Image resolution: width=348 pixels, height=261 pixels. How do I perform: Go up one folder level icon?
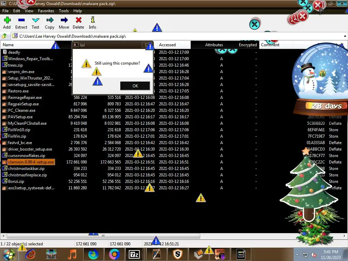[4, 36]
